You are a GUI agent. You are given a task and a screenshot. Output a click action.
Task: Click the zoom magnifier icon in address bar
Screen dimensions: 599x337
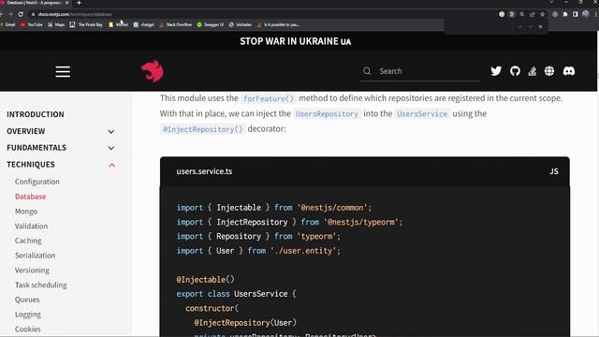click(522, 14)
